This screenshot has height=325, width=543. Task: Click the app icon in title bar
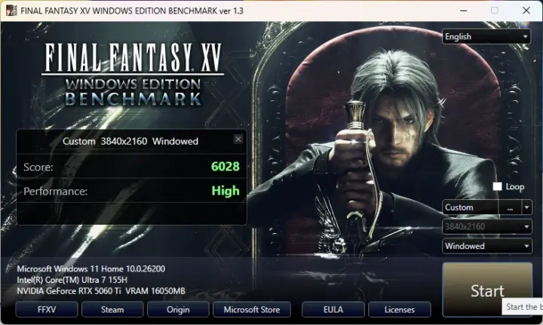[11, 11]
